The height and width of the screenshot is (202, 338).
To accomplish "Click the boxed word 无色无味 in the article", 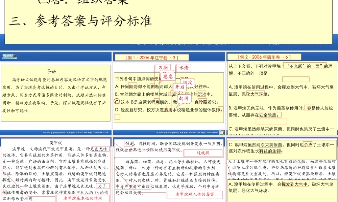I will [x=100, y=149].
